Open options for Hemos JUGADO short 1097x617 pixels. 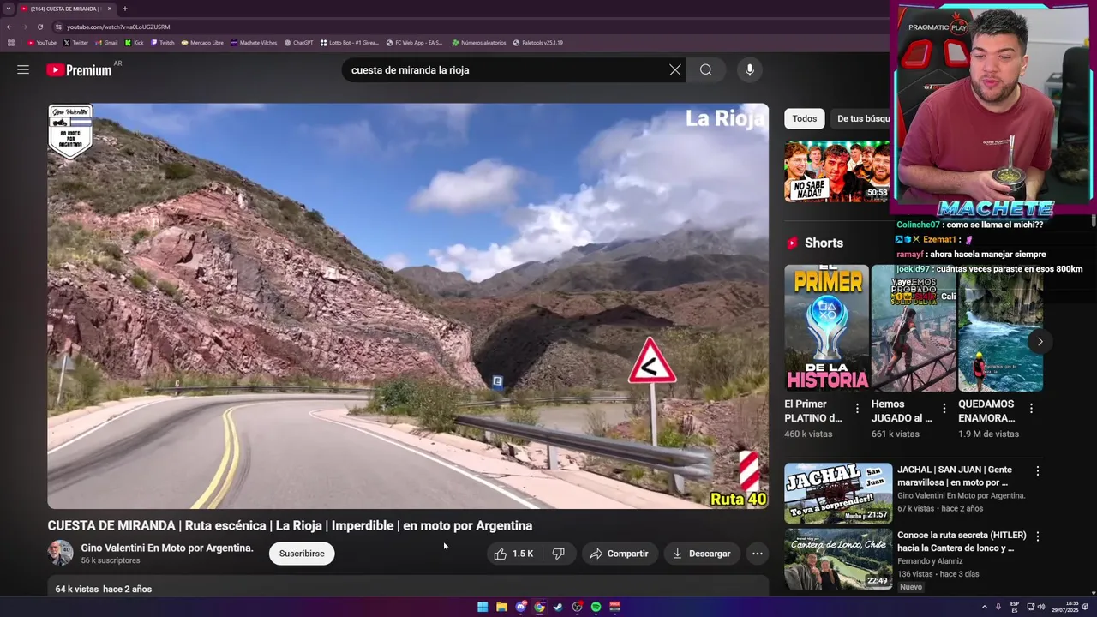click(944, 408)
